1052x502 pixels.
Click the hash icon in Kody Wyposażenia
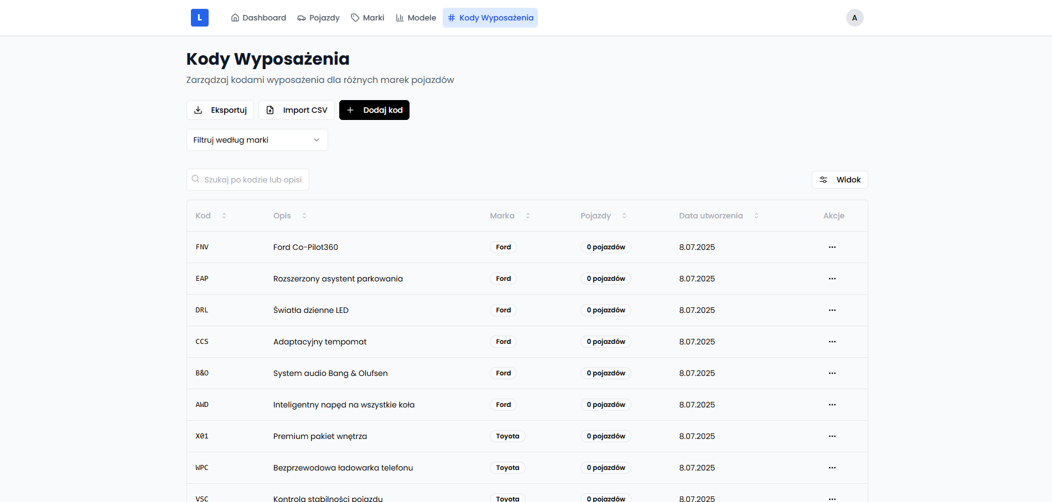tap(451, 17)
